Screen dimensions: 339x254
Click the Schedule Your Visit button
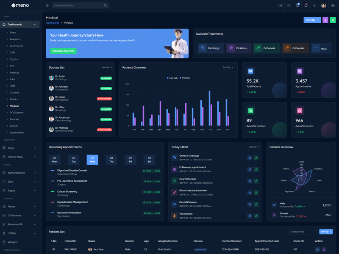pos(63,51)
